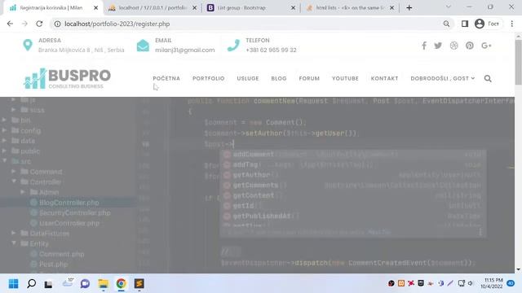Switch to the localhost / 127.0.0.1 tab
This screenshot has width=522, height=293.
[x=153, y=7]
